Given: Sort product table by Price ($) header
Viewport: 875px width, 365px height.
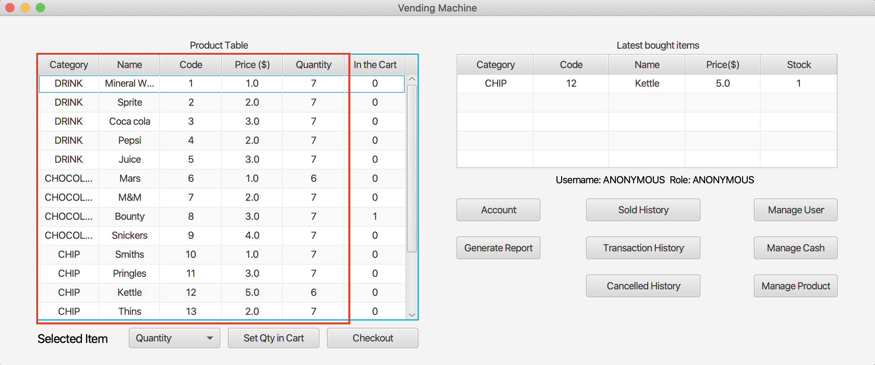Looking at the screenshot, I should pos(252,65).
